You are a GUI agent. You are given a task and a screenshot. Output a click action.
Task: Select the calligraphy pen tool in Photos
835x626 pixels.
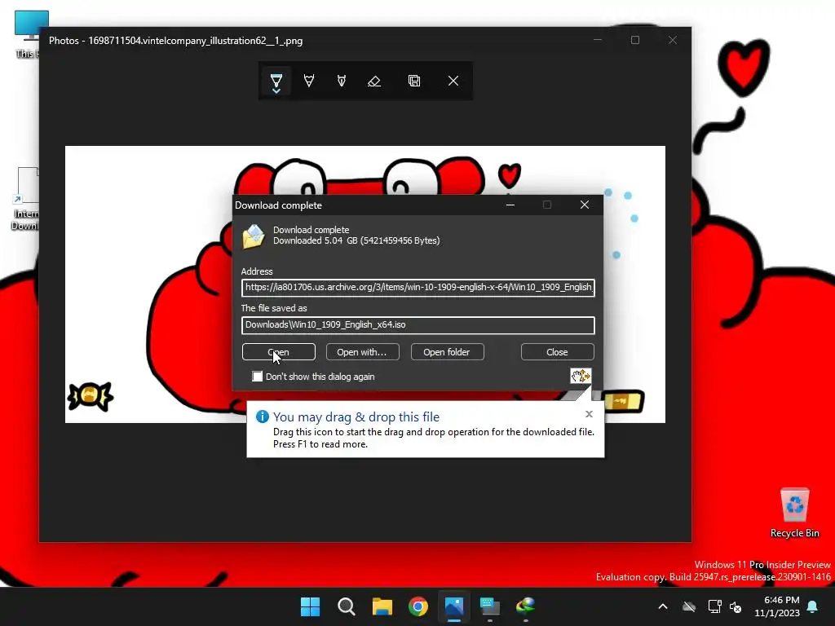(x=342, y=81)
